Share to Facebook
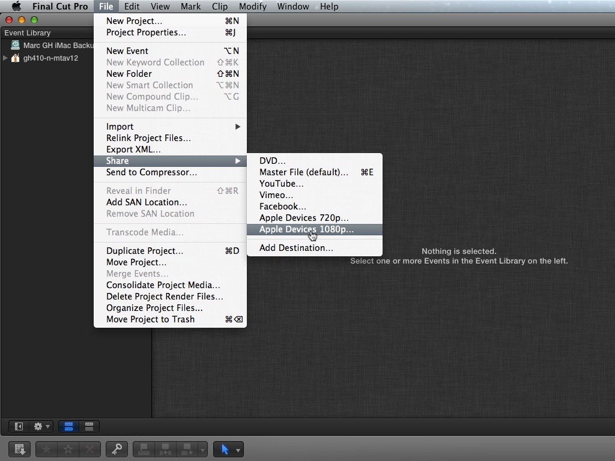 (x=315, y=206)
